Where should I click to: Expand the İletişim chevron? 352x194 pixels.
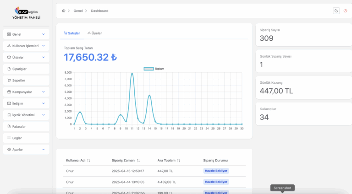[44, 103]
